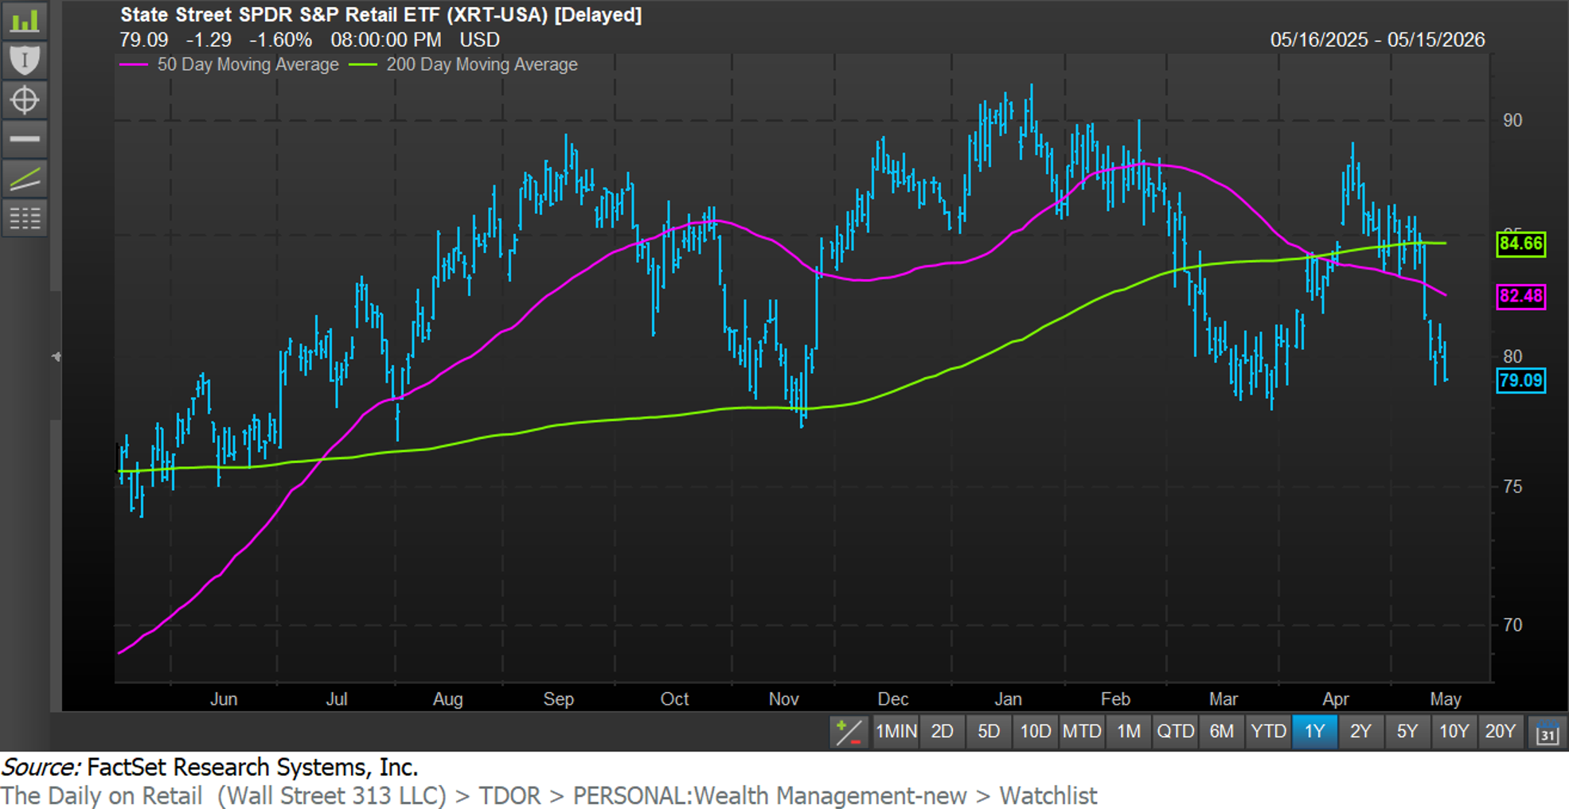Click the shield indicator icon
The height and width of the screenshot is (809, 1569).
pyautogui.click(x=25, y=60)
